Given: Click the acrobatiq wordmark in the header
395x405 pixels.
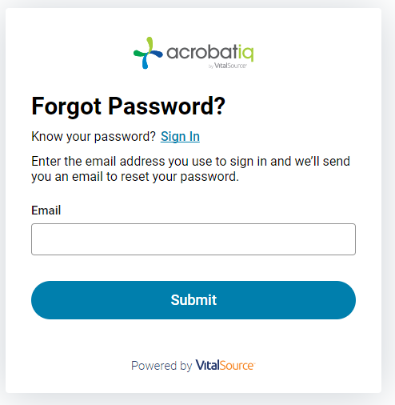Looking at the screenshot, I should click(210, 53).
